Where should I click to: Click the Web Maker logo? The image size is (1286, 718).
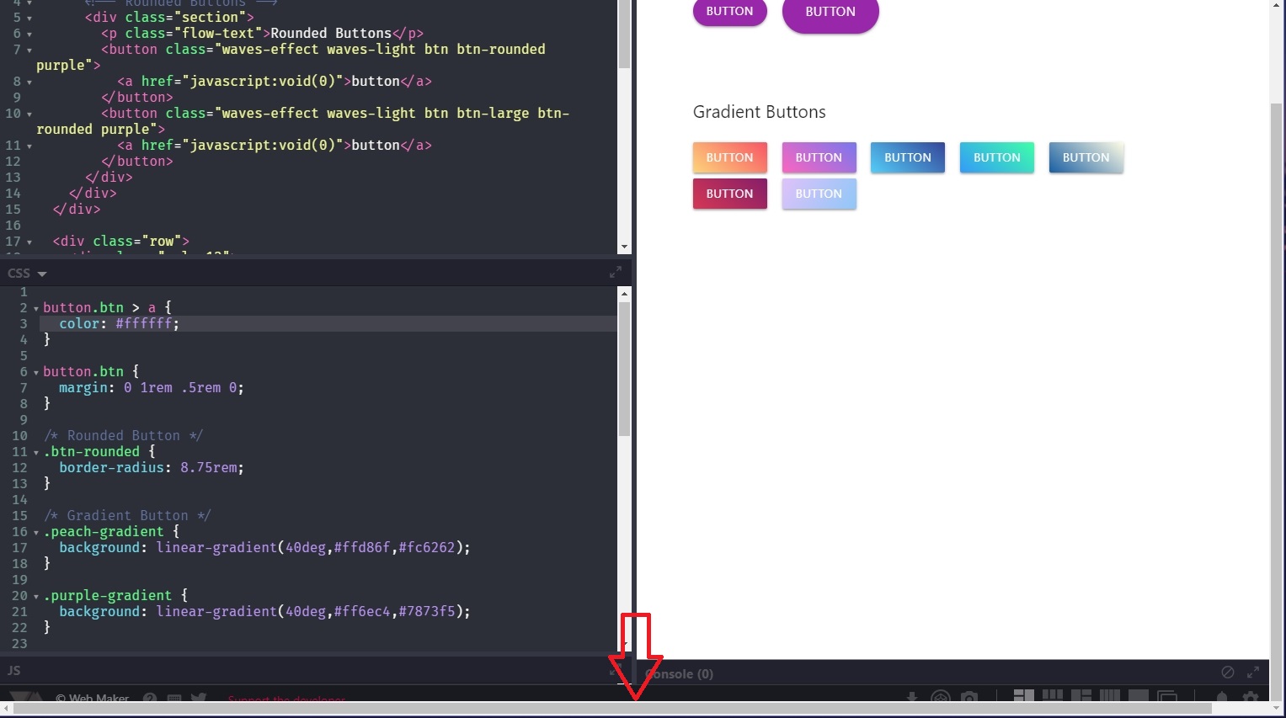(x=25, y=697)
